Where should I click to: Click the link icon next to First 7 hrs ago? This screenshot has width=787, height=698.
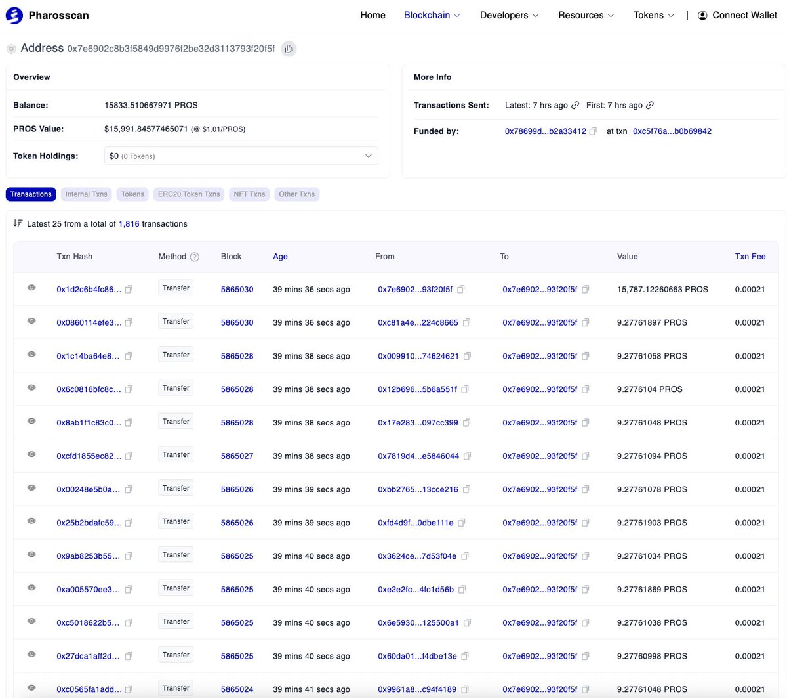tap(650, 105)
